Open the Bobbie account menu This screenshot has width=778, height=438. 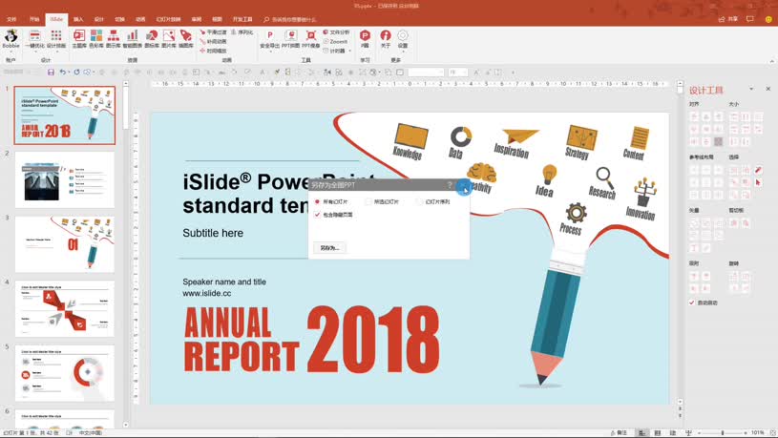point(11,39)
